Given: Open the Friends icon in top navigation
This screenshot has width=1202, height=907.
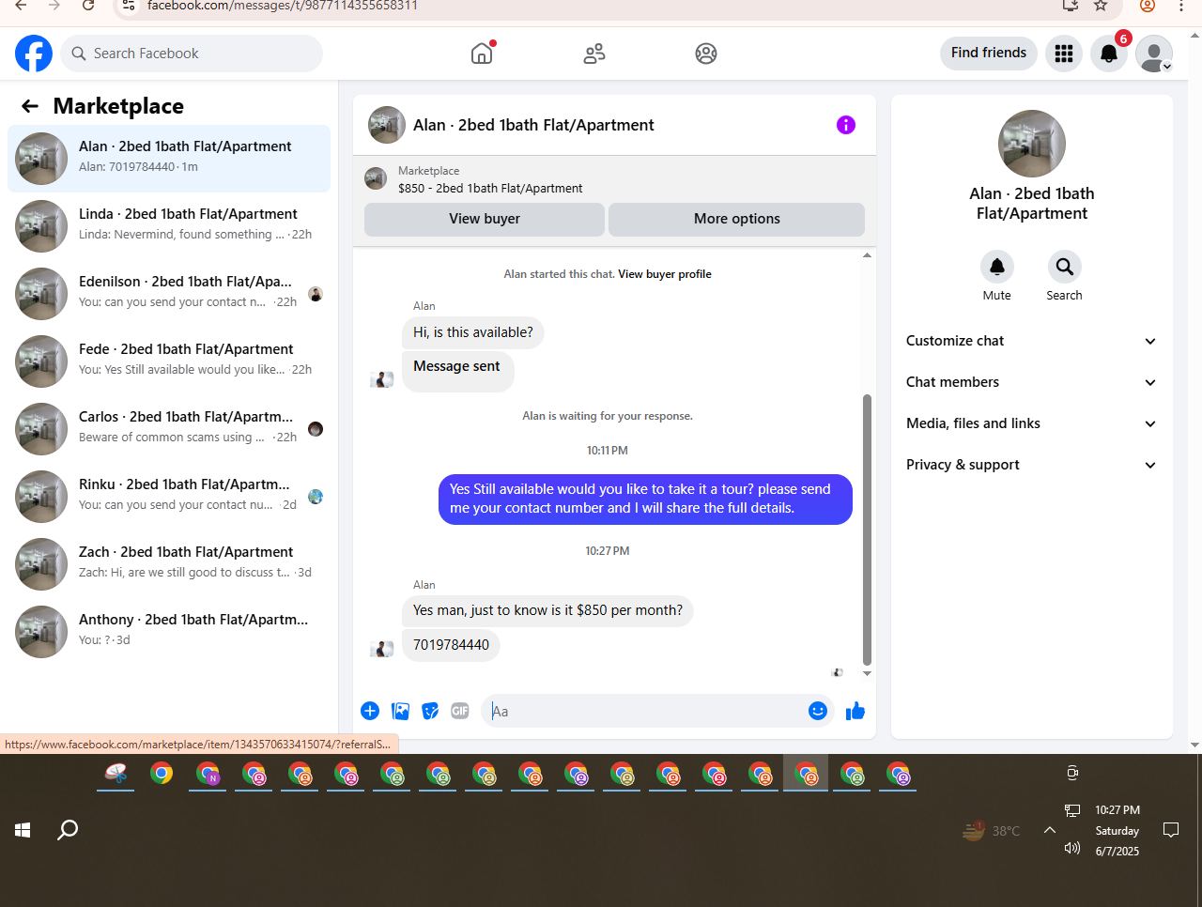Looking at the screenshot, I should coord(594,54).
